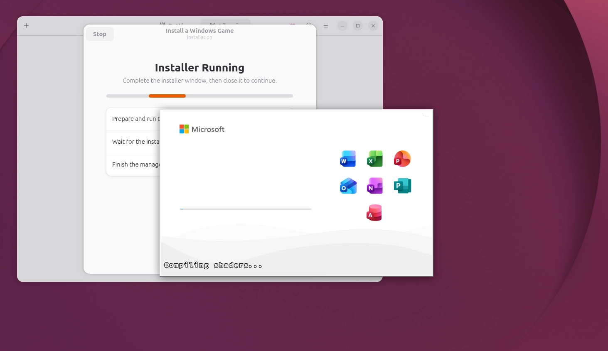Maximize the background application window
Screen dimensions: 608x351
pos(358,26)
